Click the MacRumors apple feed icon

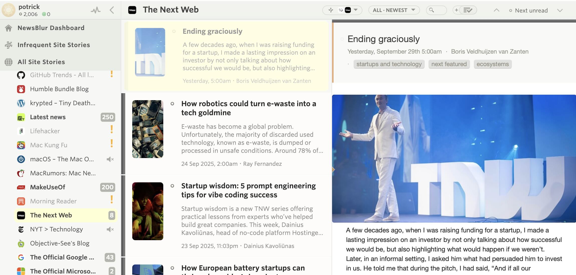21,173
